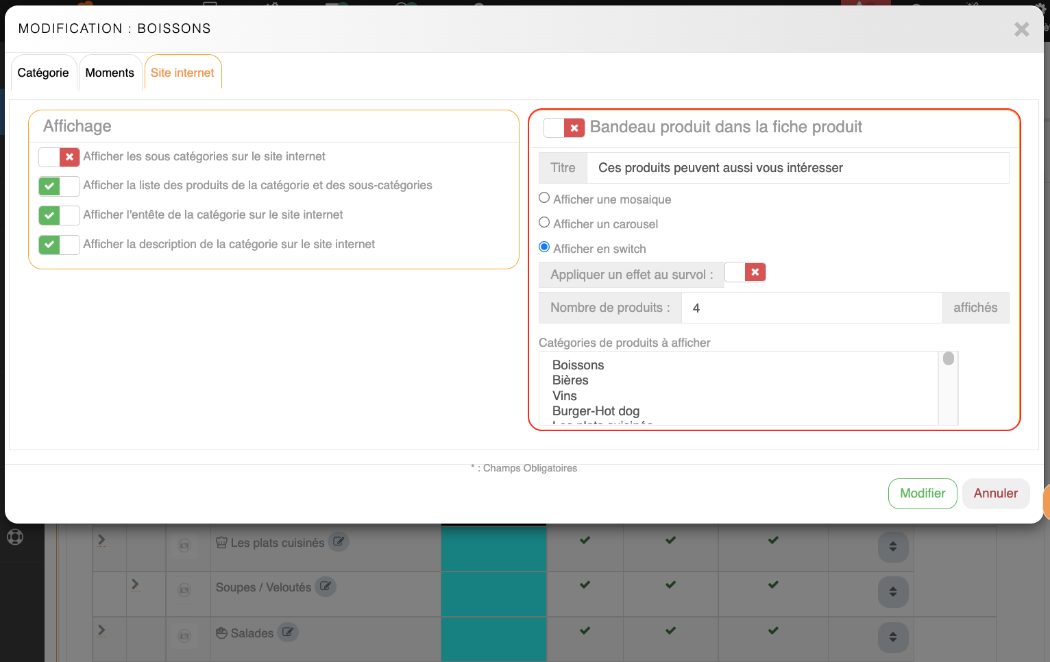The image size is (1050, 662).
Task: Click the image placeholder in Salades row
Action: click(x=184, y=636)
